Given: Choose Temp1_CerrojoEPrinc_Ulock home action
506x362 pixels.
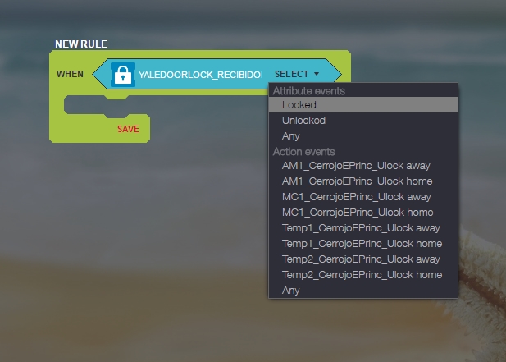Looking at the screenshot, I should pos(362,244).
